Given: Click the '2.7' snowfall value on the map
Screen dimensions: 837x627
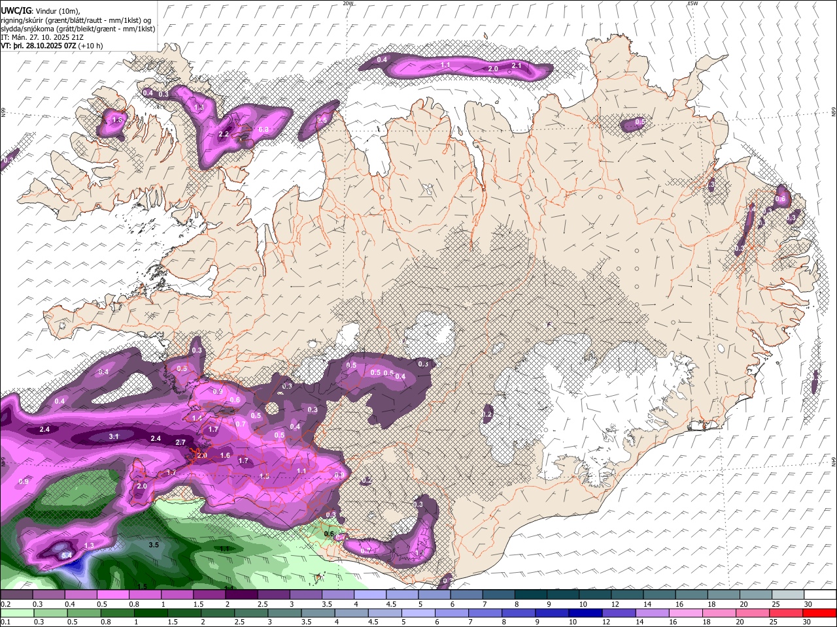Looking at the screenshot, I should [x=180, y=442].
